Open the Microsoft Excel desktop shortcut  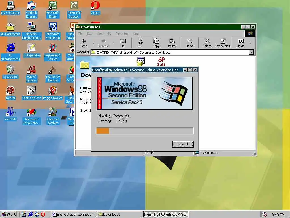[x=53, y=10]
